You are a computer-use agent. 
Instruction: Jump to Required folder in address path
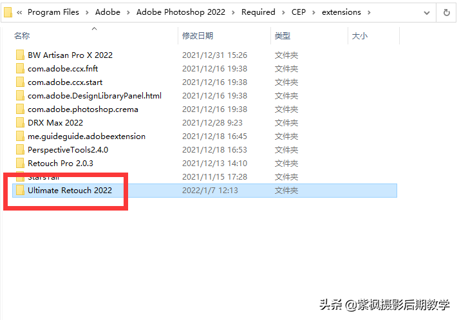[x=258, y=12]
